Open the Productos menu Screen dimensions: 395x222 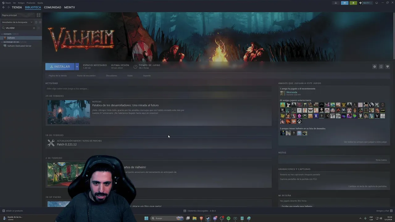31,3
